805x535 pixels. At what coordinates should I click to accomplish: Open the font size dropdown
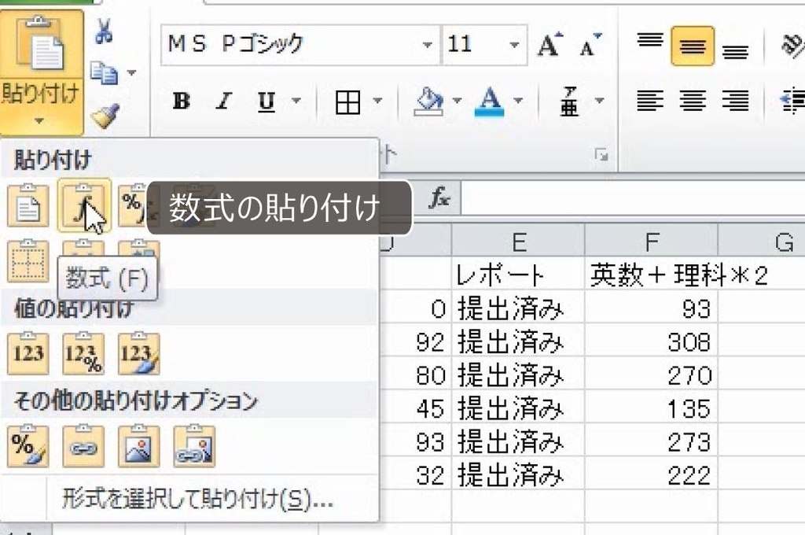[x=516, y=46]
